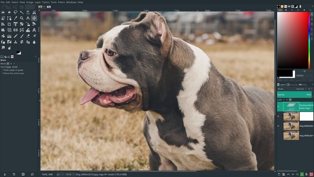
Task: Adjust the layer Opacity slider
Action: [294, 94]
